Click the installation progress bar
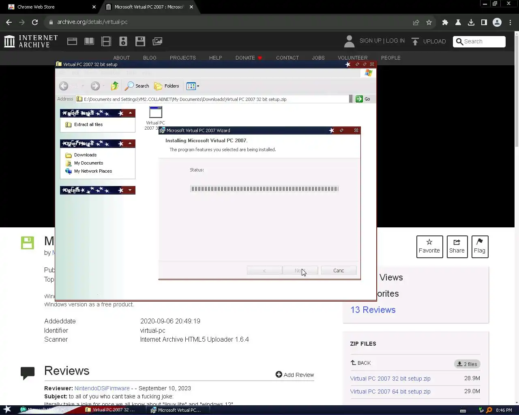The width and height of the screenshot is (519, 415). (x=264, y=189)
